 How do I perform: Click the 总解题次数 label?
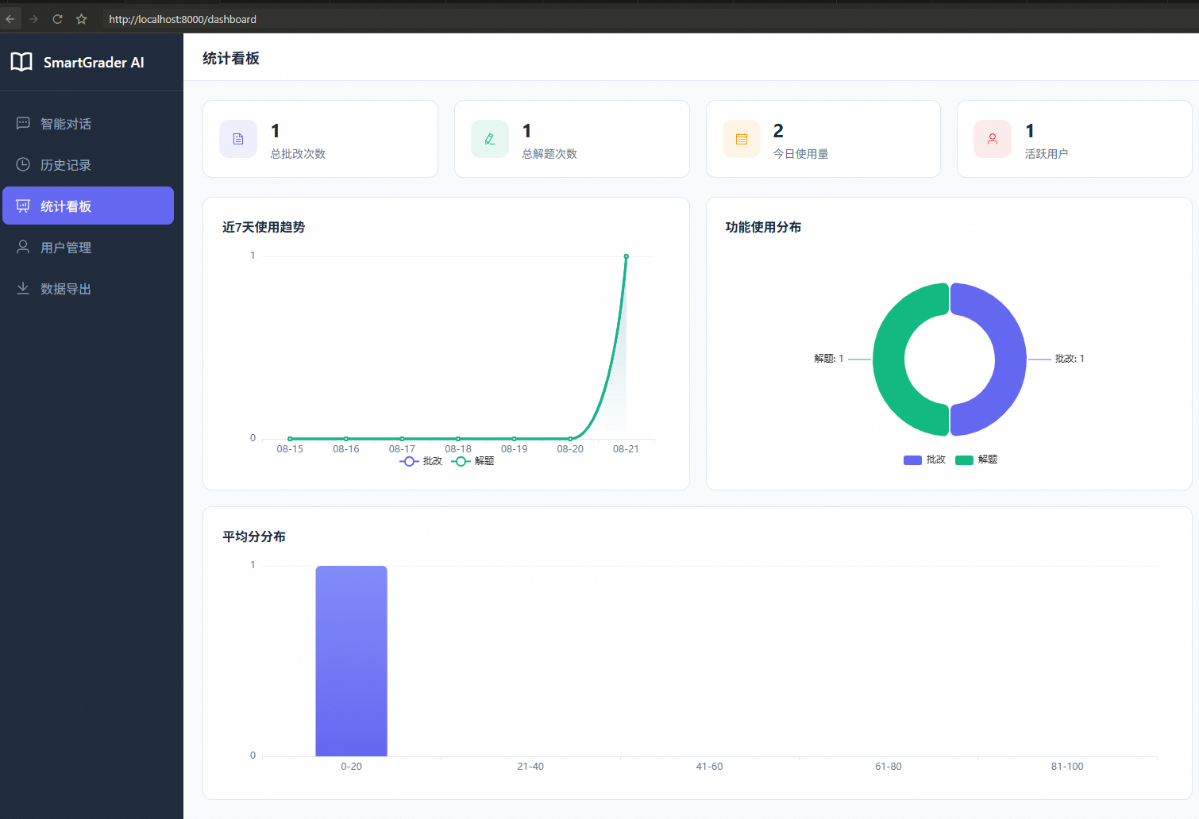pyautogui.click(x=549, y=154)
